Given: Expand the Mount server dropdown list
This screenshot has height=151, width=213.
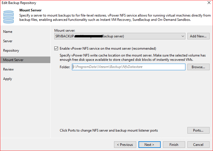Looking at the screenshot, I should [183, 36].
